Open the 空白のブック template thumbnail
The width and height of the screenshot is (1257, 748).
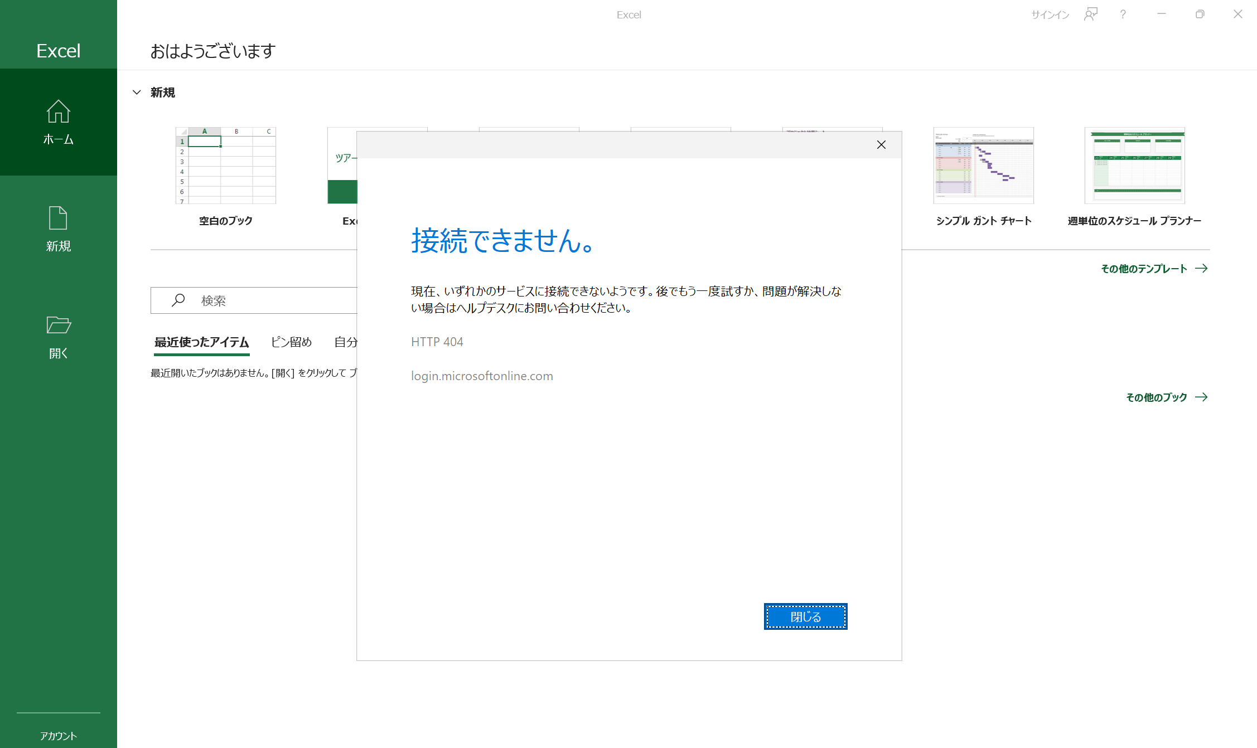click(226, 166)
